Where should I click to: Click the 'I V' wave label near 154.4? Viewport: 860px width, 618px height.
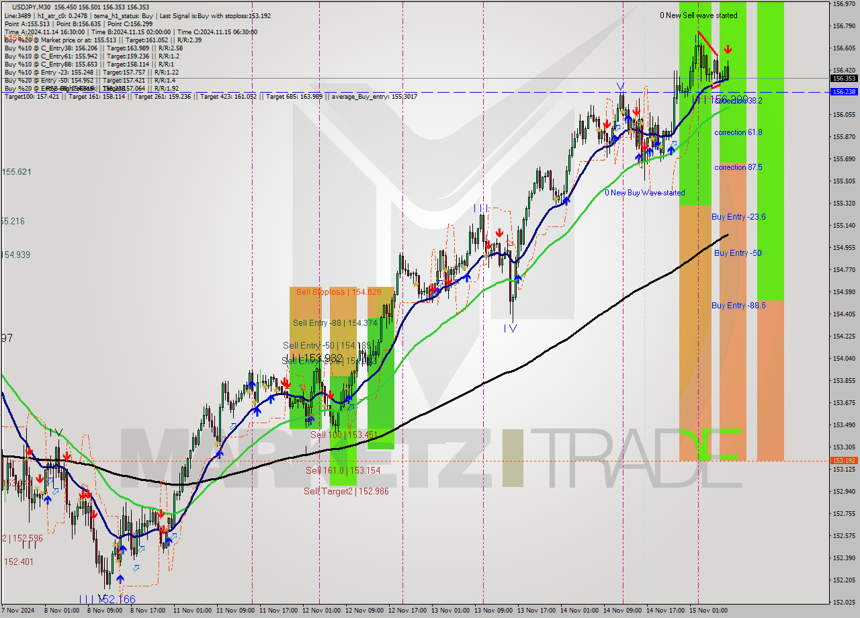510,328
